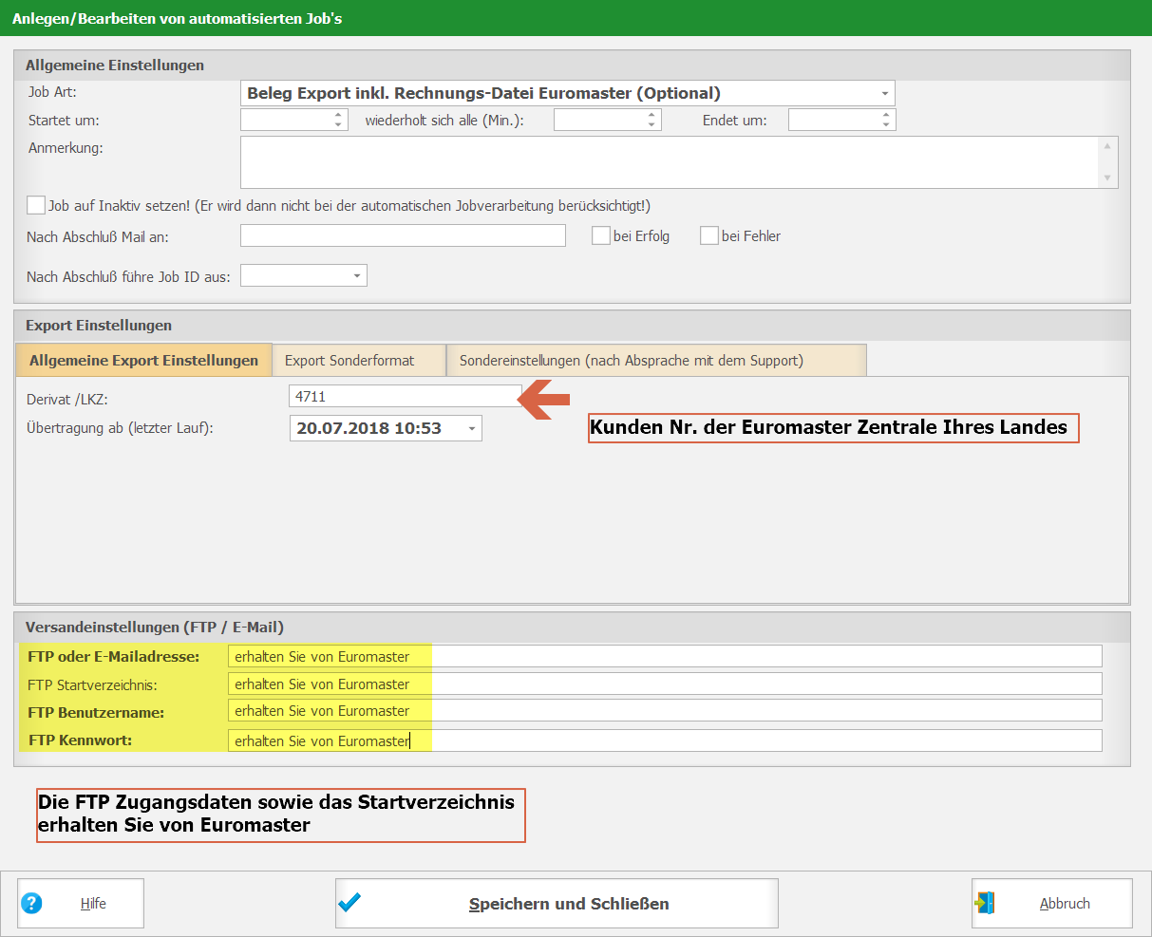Click the FTP Kennwort field

pos(665,740)
